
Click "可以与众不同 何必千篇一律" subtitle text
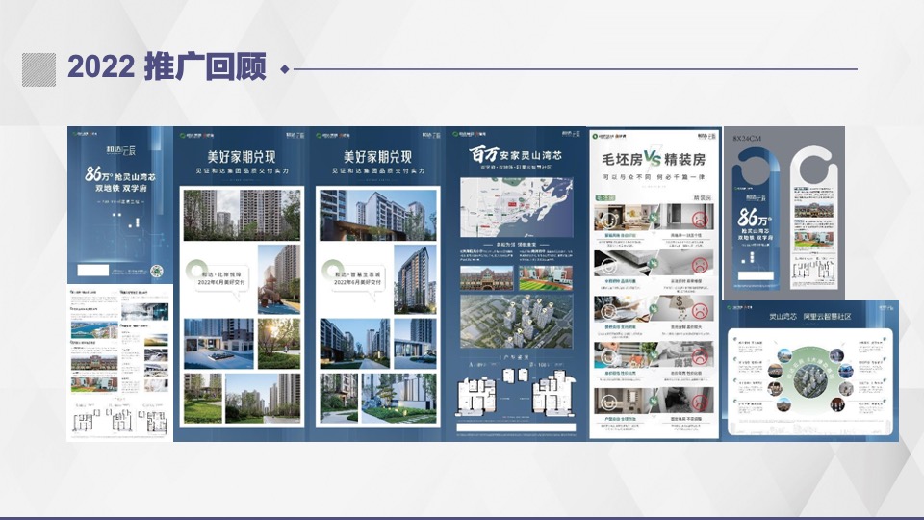coord(654,177)
